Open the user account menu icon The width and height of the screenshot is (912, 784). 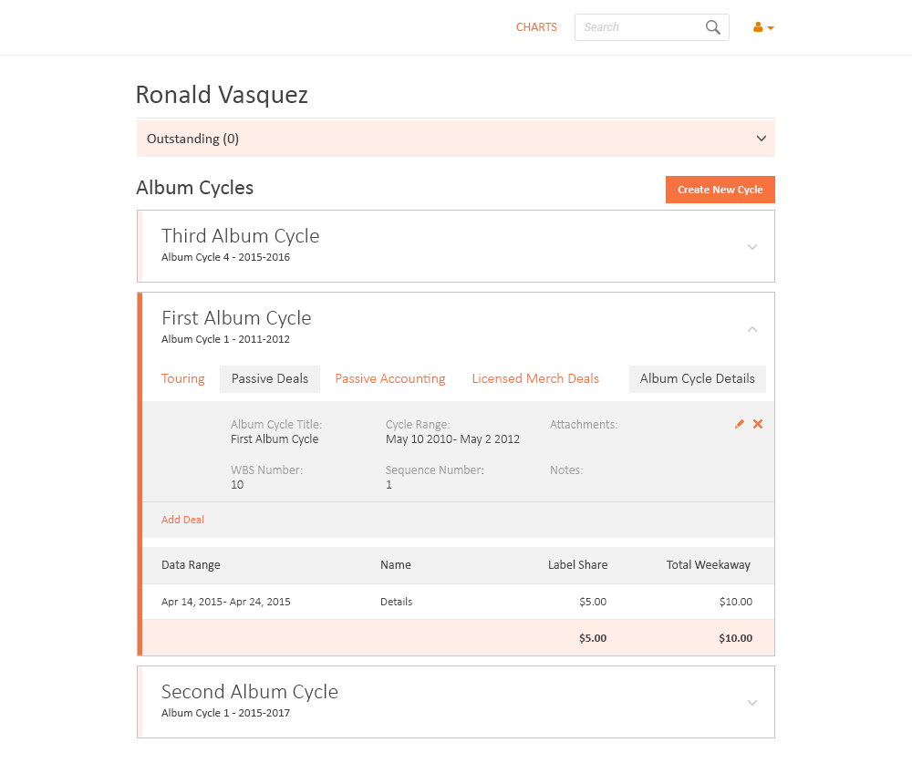[x=763, y=27]
